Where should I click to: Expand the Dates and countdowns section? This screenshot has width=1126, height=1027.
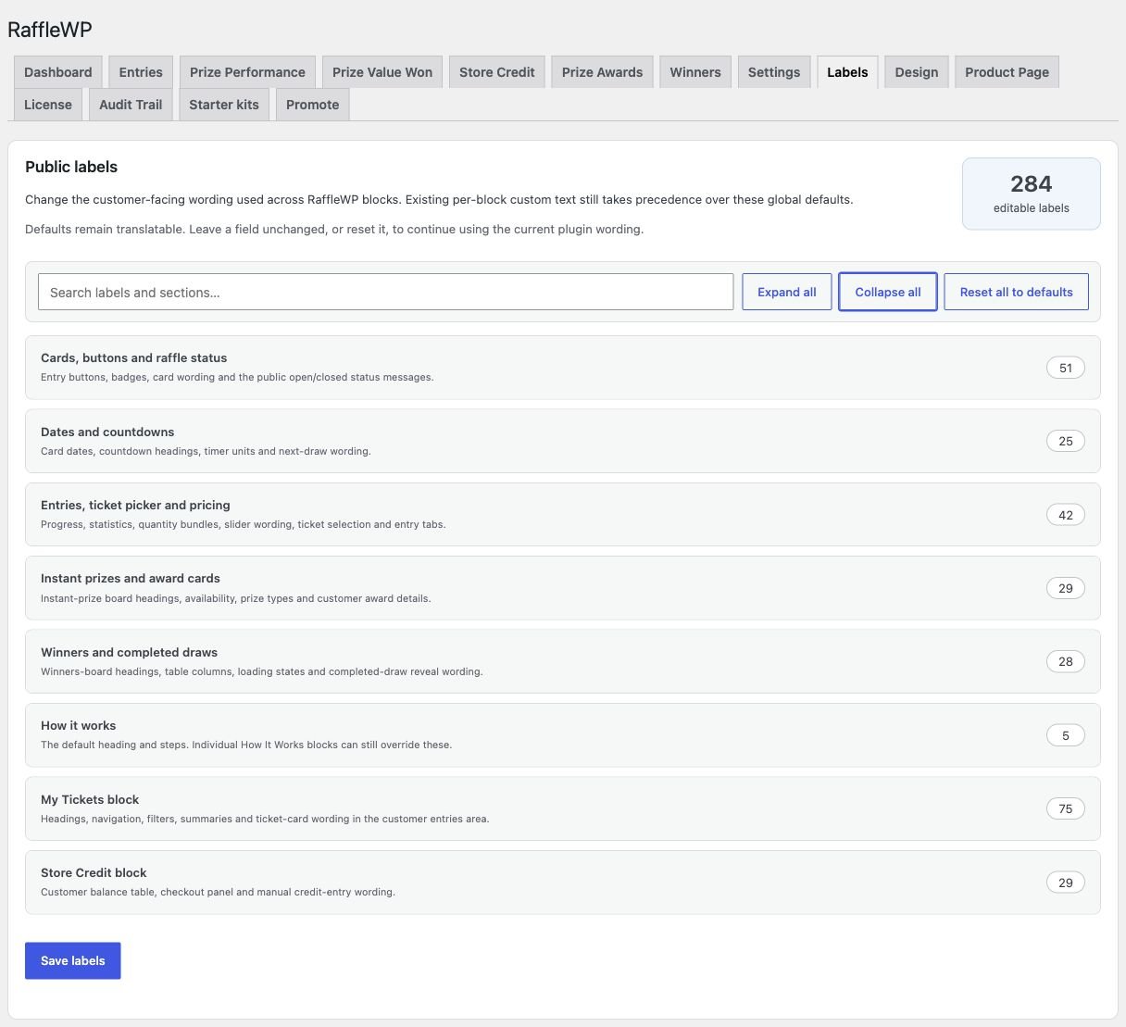562,441
